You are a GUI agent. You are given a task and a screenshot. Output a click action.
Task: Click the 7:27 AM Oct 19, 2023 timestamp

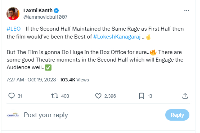[x=32, y=80]
